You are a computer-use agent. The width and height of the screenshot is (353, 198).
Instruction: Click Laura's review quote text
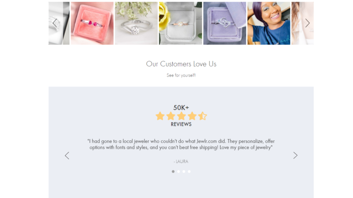(181, 144)
